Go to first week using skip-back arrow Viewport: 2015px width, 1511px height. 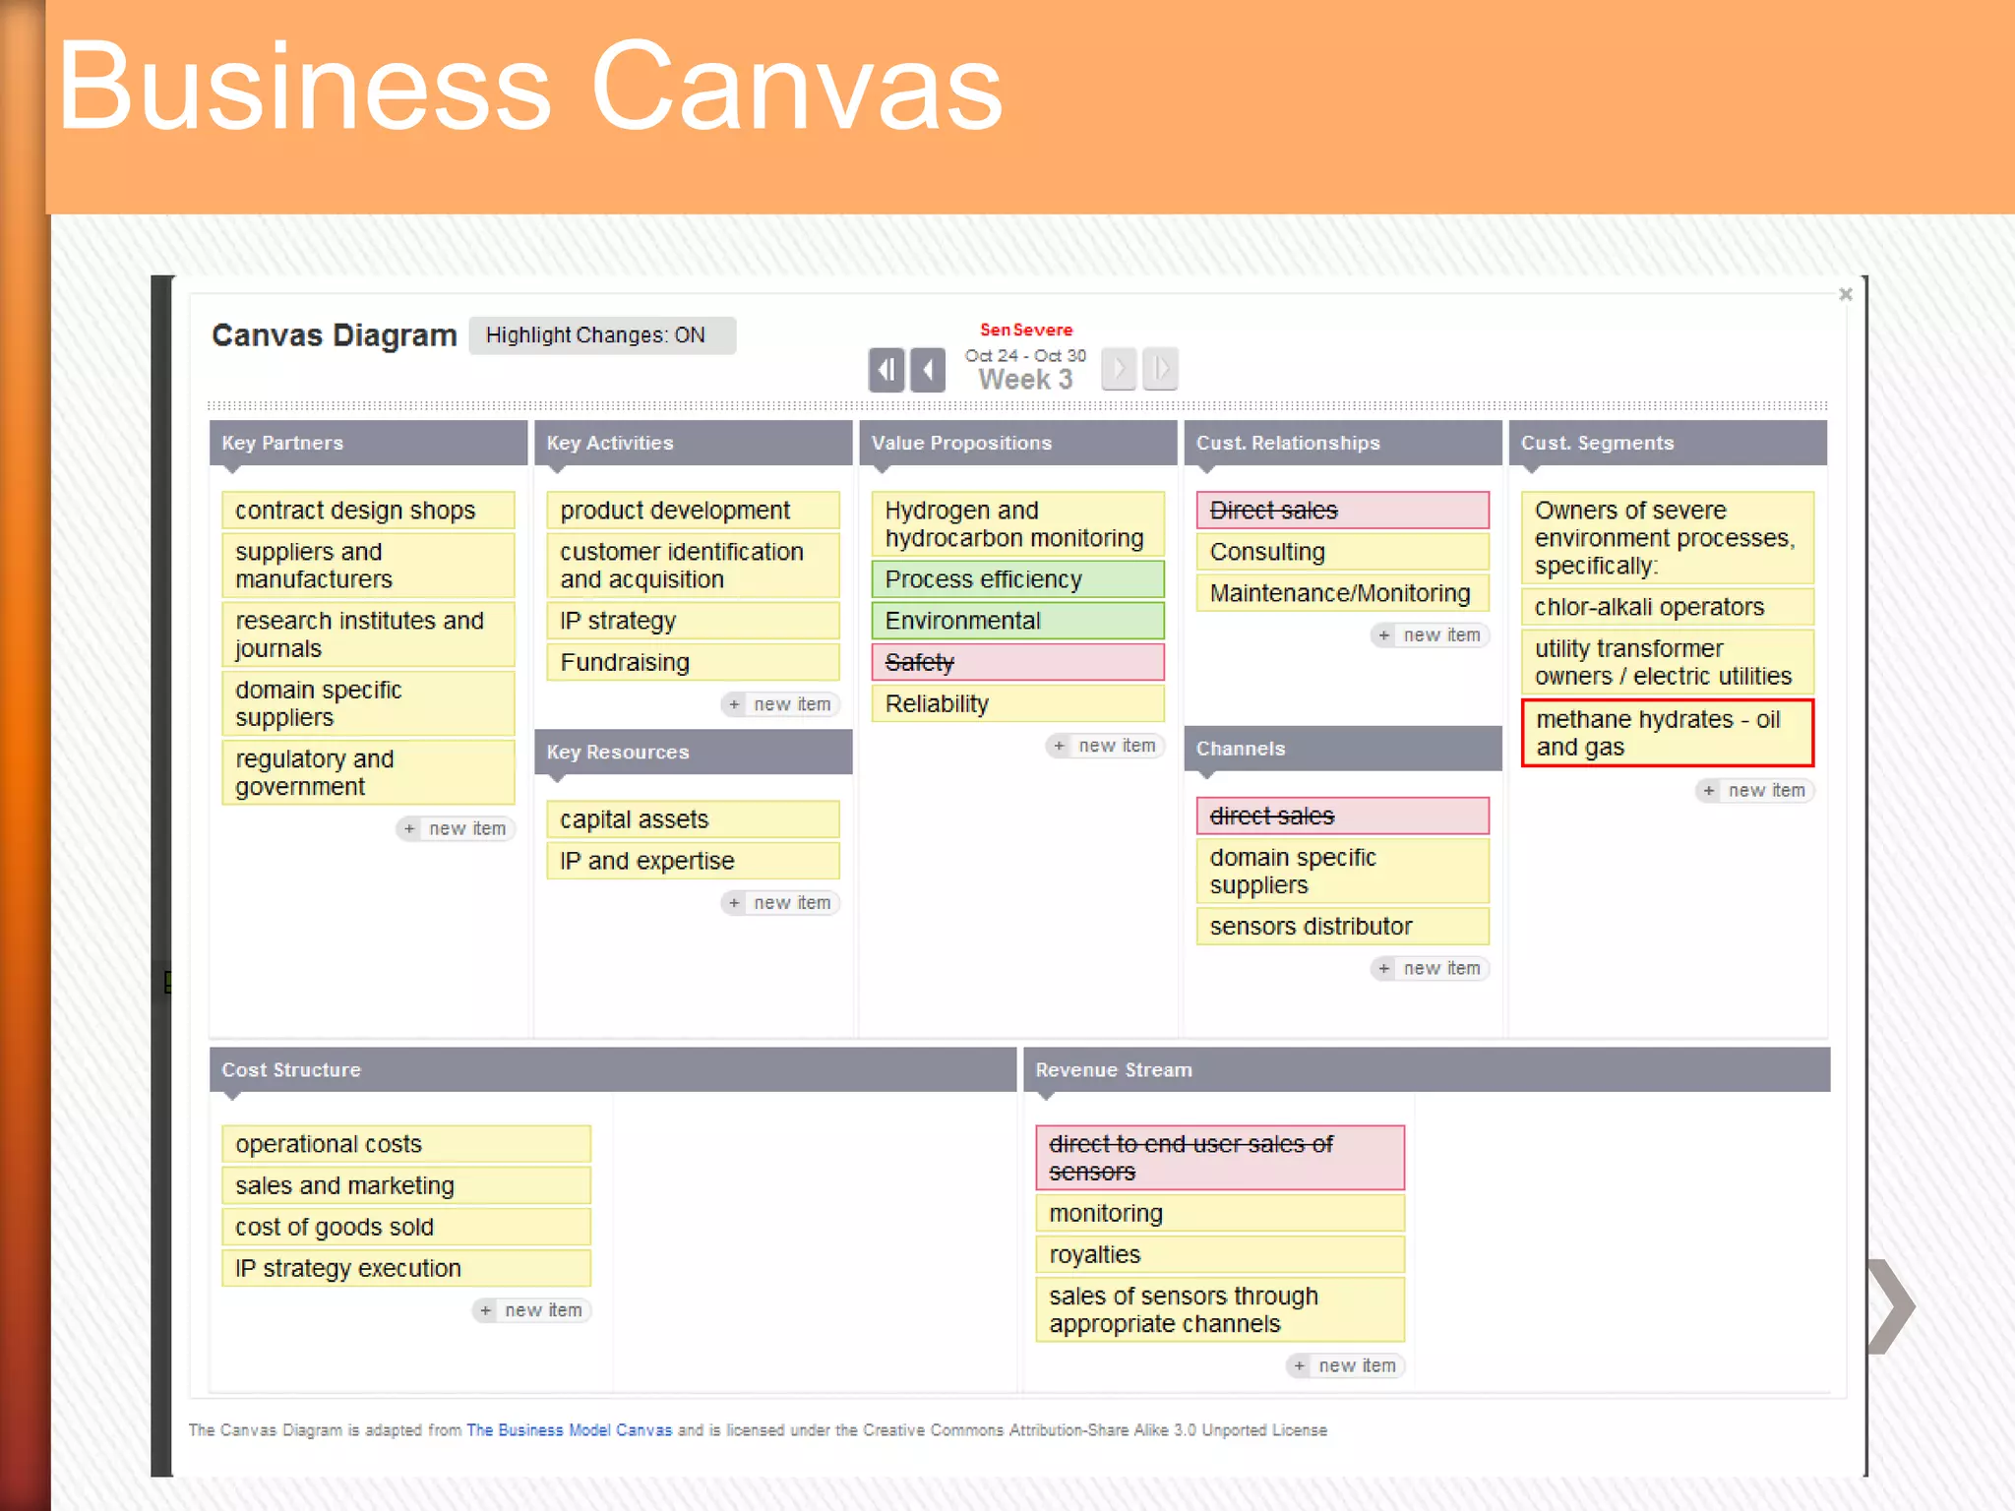click(886, 370)
